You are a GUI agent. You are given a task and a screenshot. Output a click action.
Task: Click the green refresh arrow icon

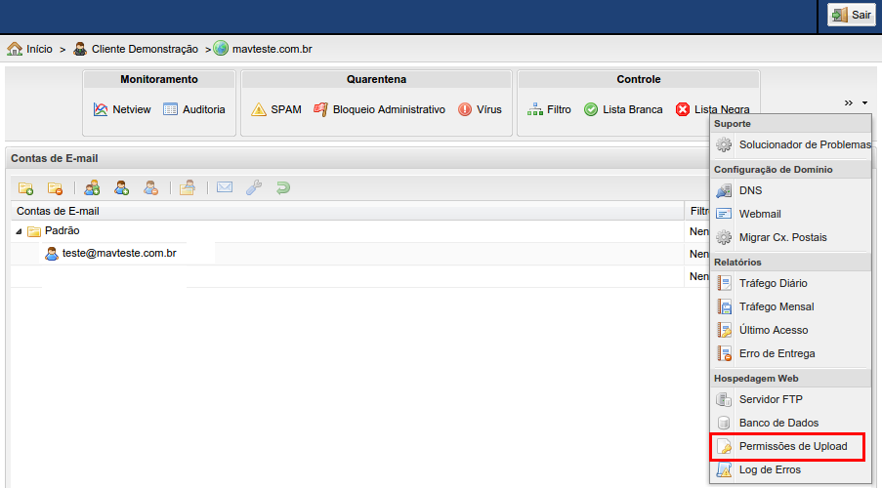[x=282, y=187]
